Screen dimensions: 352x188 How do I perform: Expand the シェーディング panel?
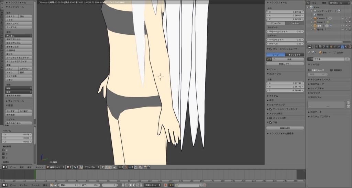[276, 104]
